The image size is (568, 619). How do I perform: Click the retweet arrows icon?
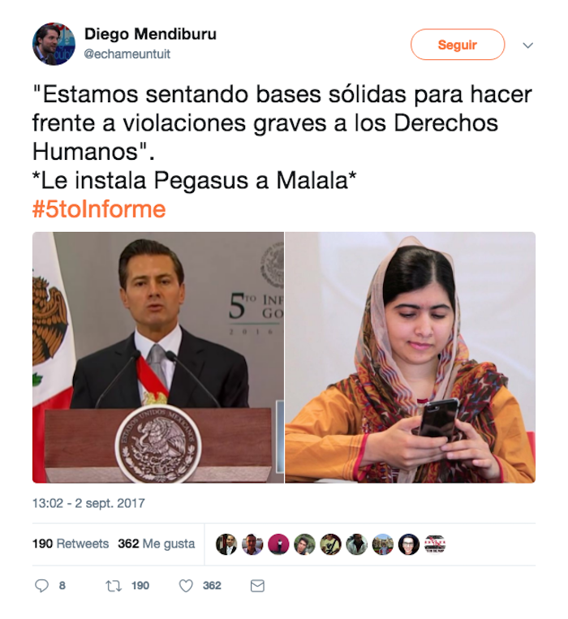tap(114, 586)
